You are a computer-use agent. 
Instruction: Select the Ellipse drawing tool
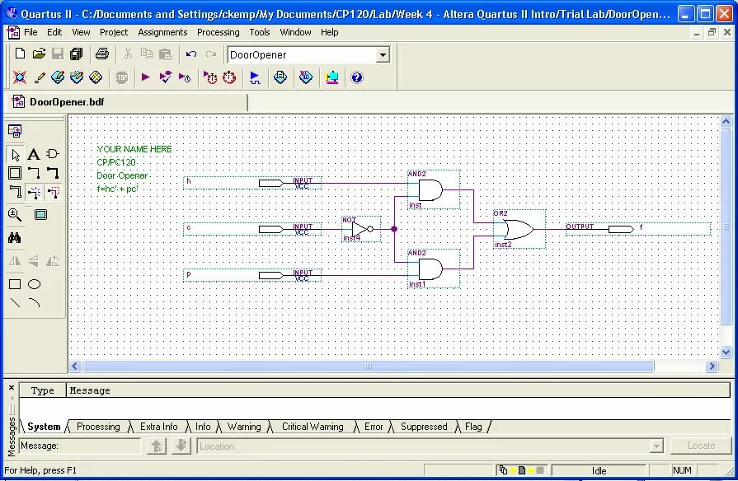[34, 284]
